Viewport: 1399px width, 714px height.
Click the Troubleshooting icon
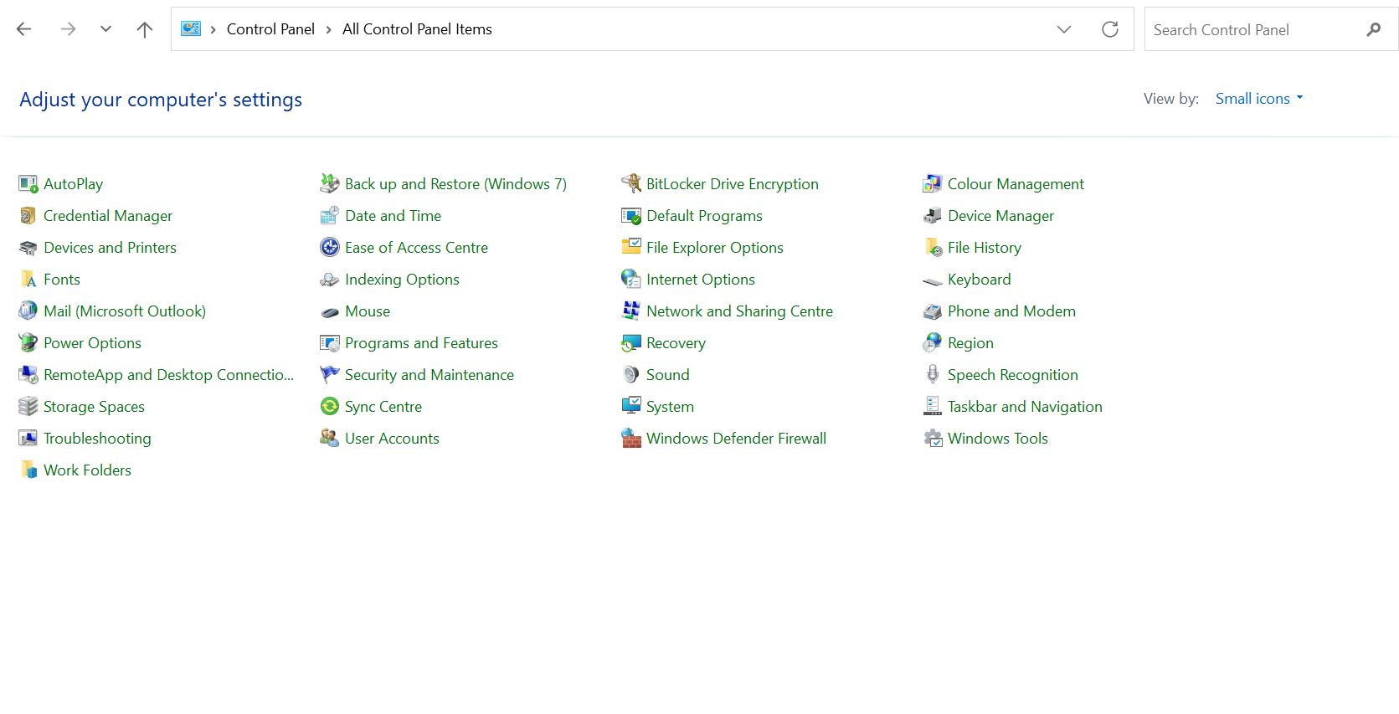[28, 439]
